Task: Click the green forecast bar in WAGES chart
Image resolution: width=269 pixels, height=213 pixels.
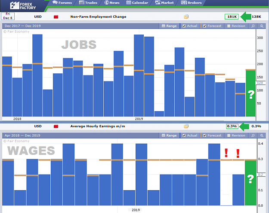Action: tap(250, 183)
